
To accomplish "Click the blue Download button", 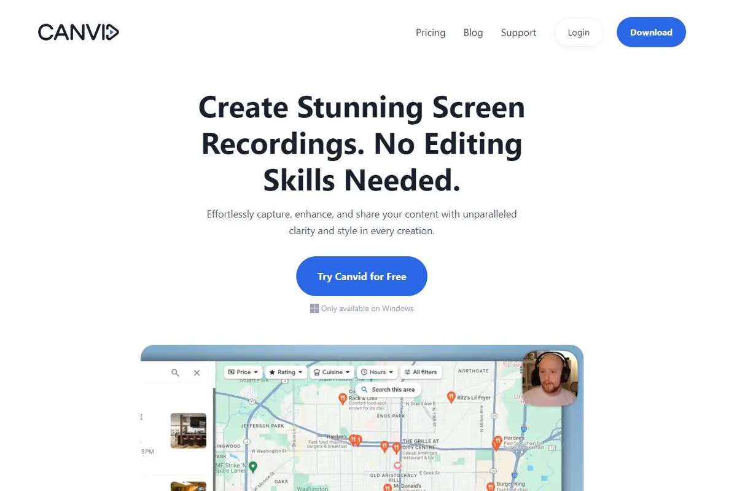I will pyautogui.click(x=651, y=32).
